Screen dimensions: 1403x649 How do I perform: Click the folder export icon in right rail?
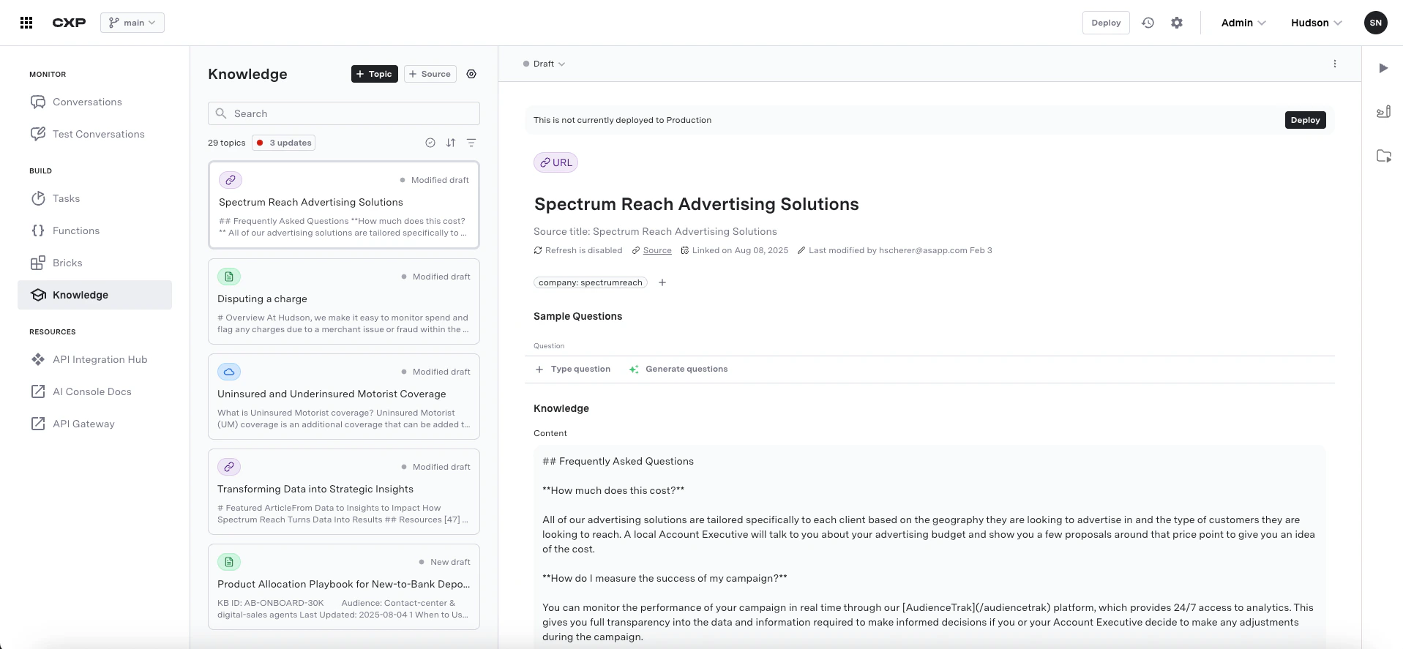(1383, 156)
